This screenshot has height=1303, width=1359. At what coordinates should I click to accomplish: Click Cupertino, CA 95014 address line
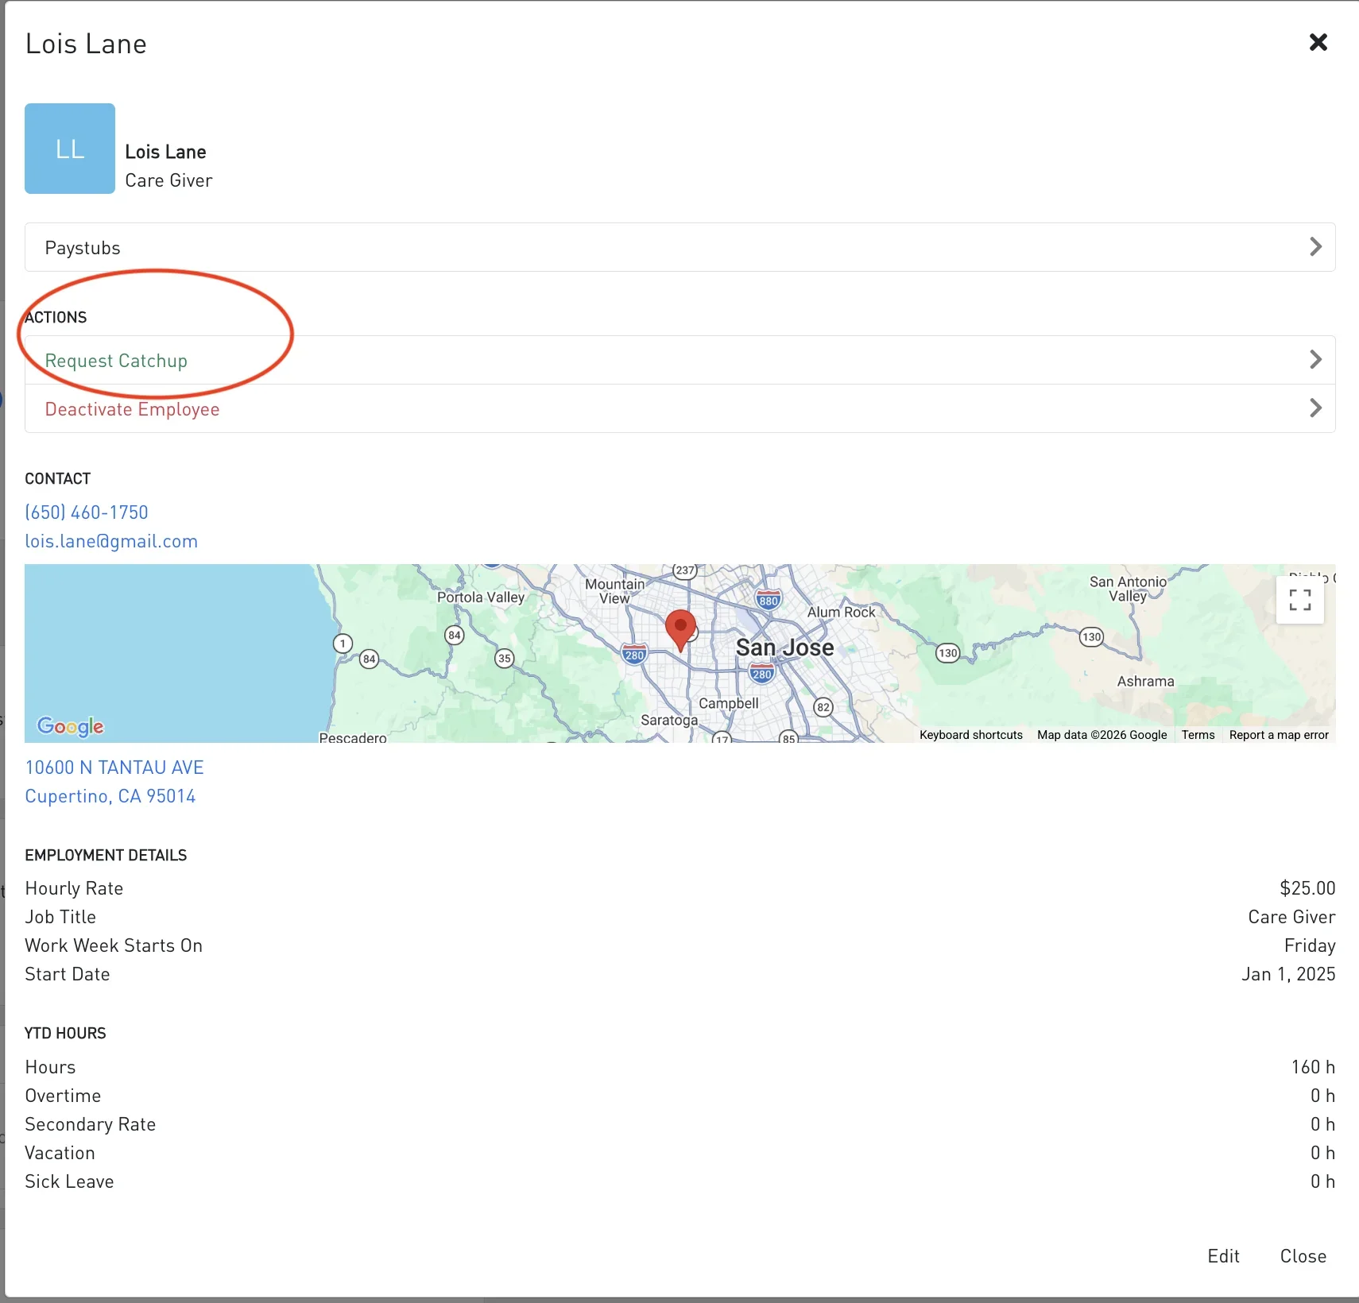click(110, 796)
